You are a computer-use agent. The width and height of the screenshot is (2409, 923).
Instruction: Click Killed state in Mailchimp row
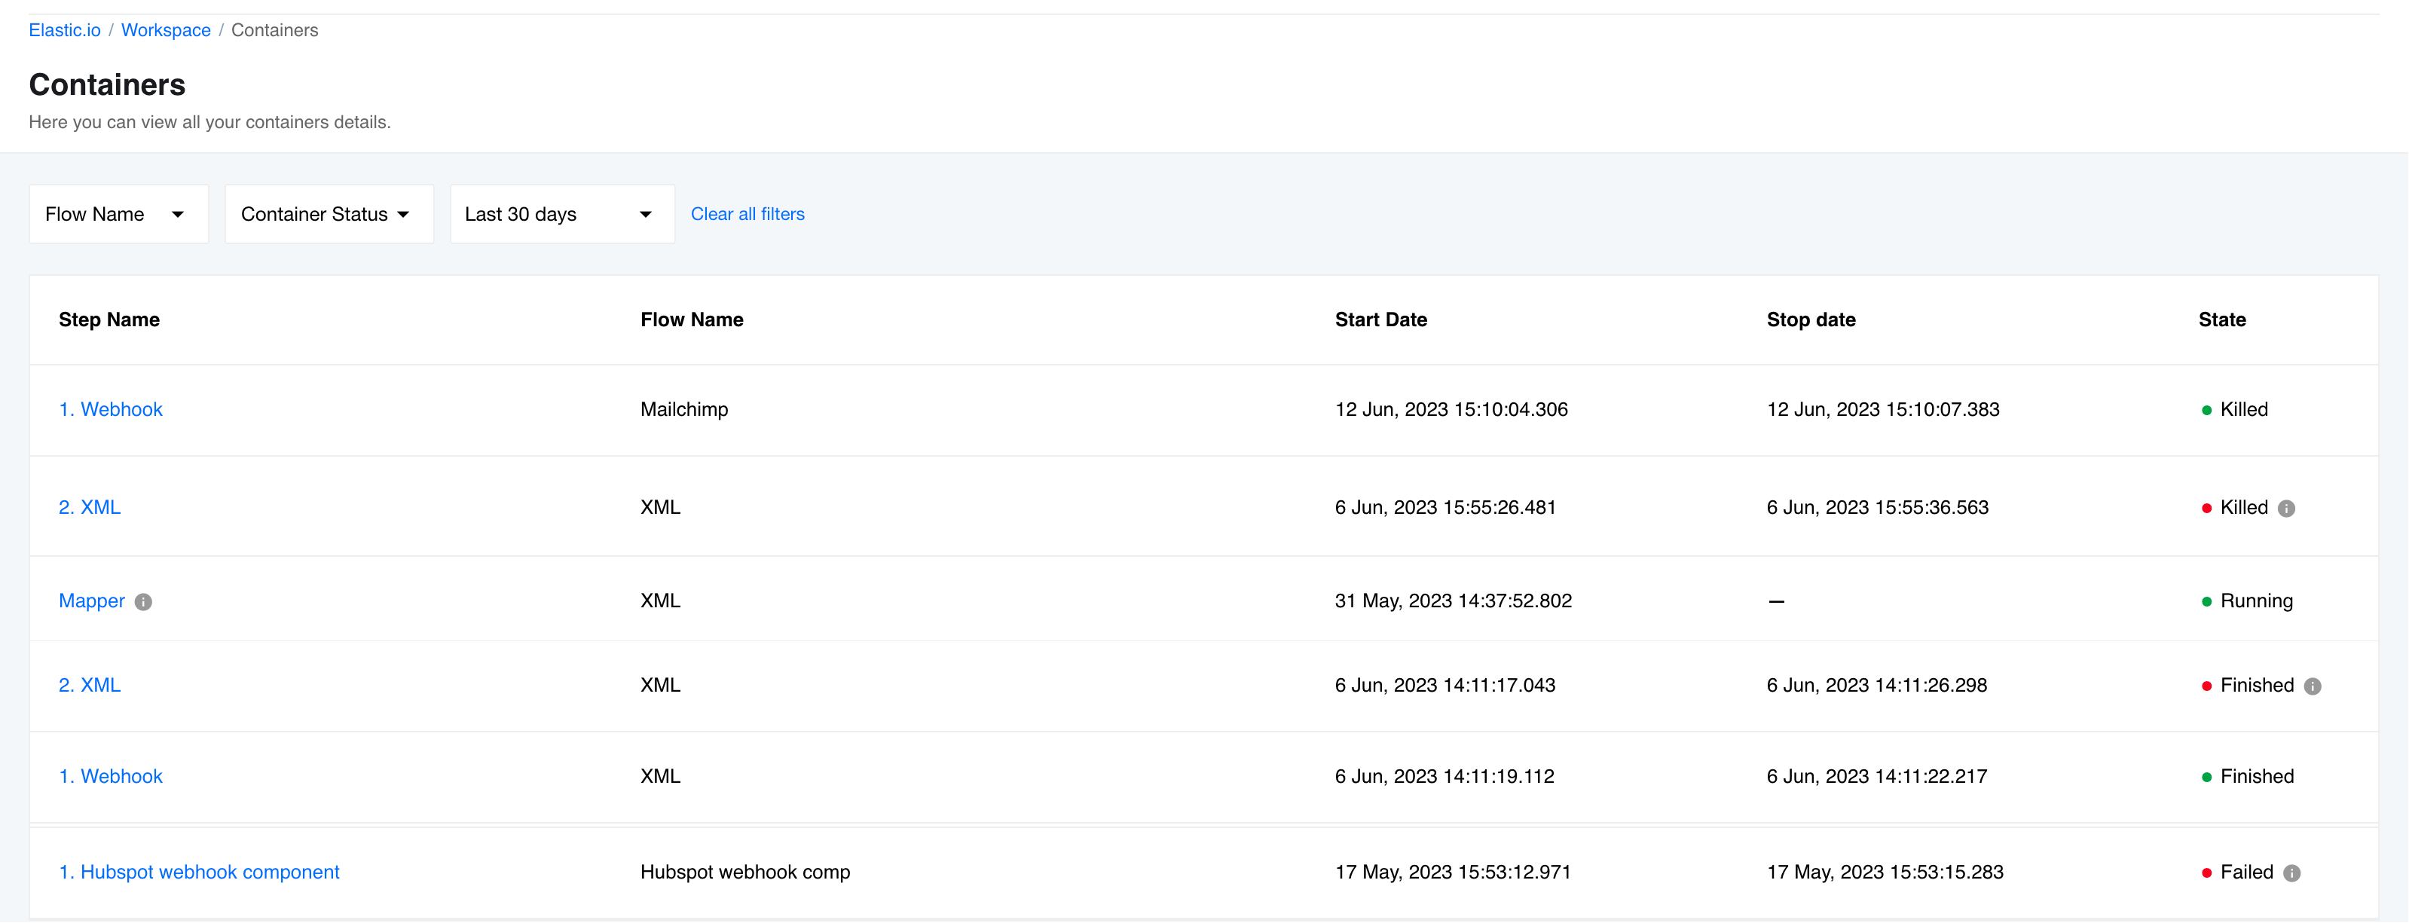[x=2243, y=410]
